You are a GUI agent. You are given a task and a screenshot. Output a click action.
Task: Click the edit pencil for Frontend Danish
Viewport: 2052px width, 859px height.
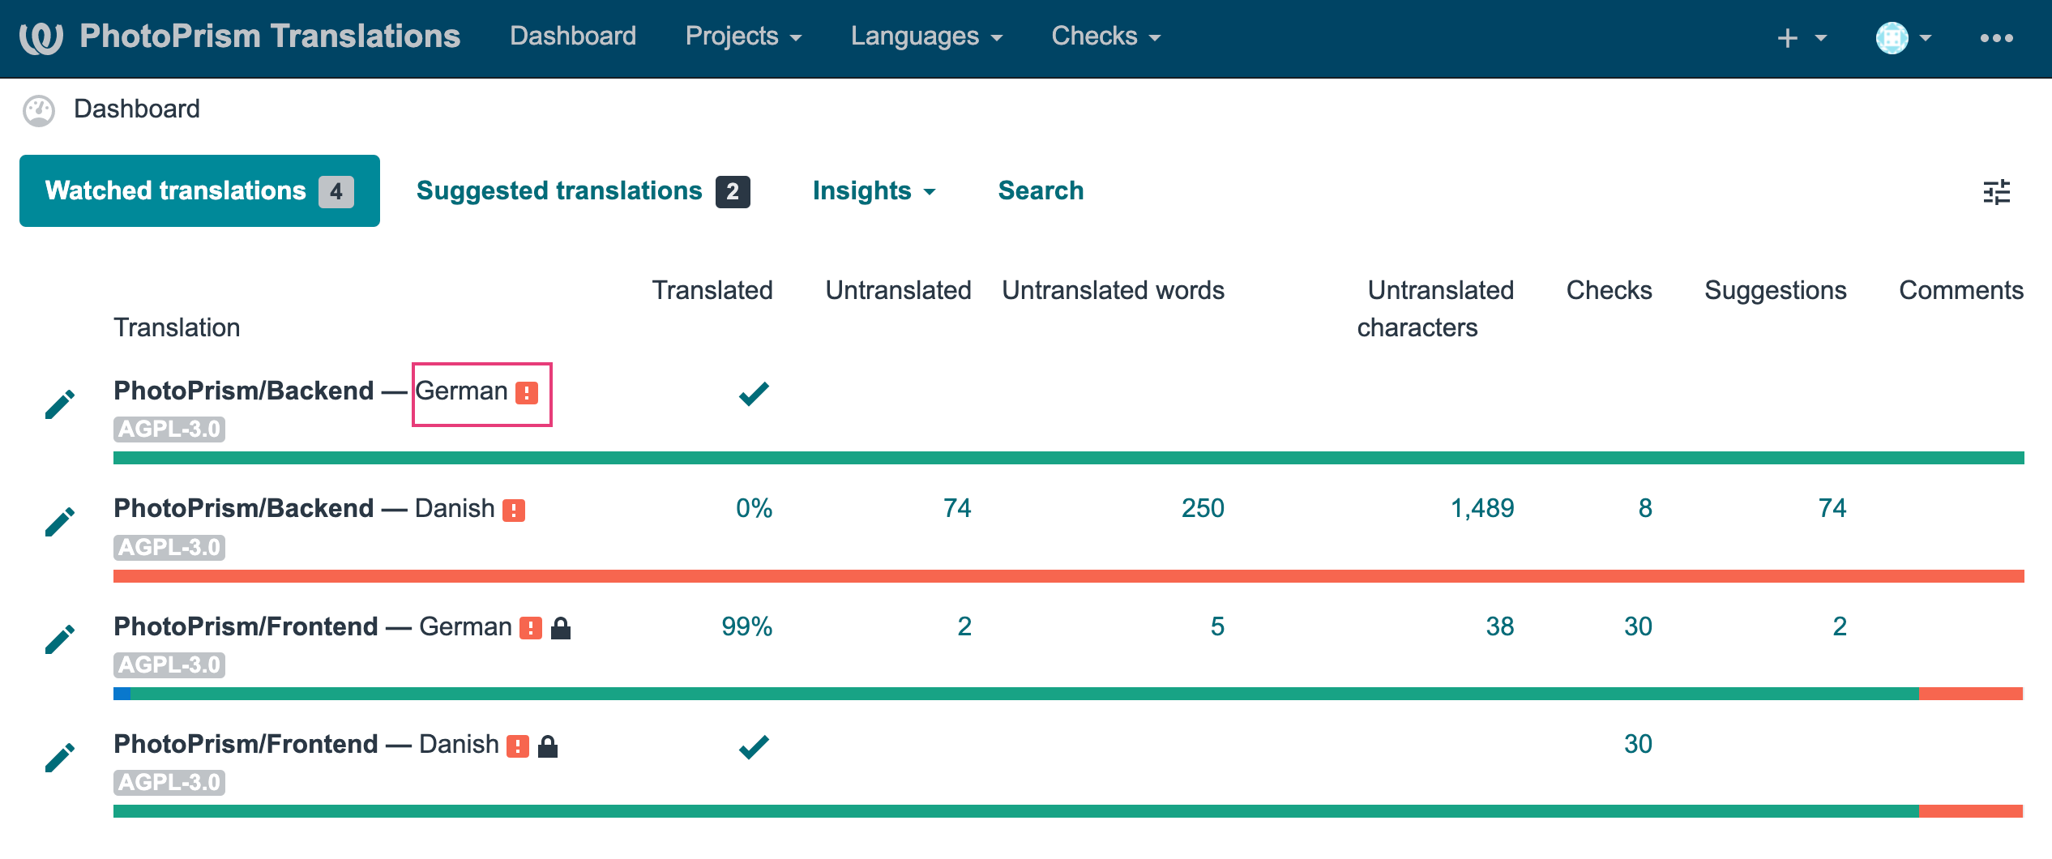pos(60,758)
